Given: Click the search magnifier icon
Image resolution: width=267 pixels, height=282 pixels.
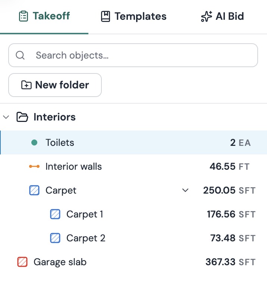Looking at the screenshot, I should (20, 55).
